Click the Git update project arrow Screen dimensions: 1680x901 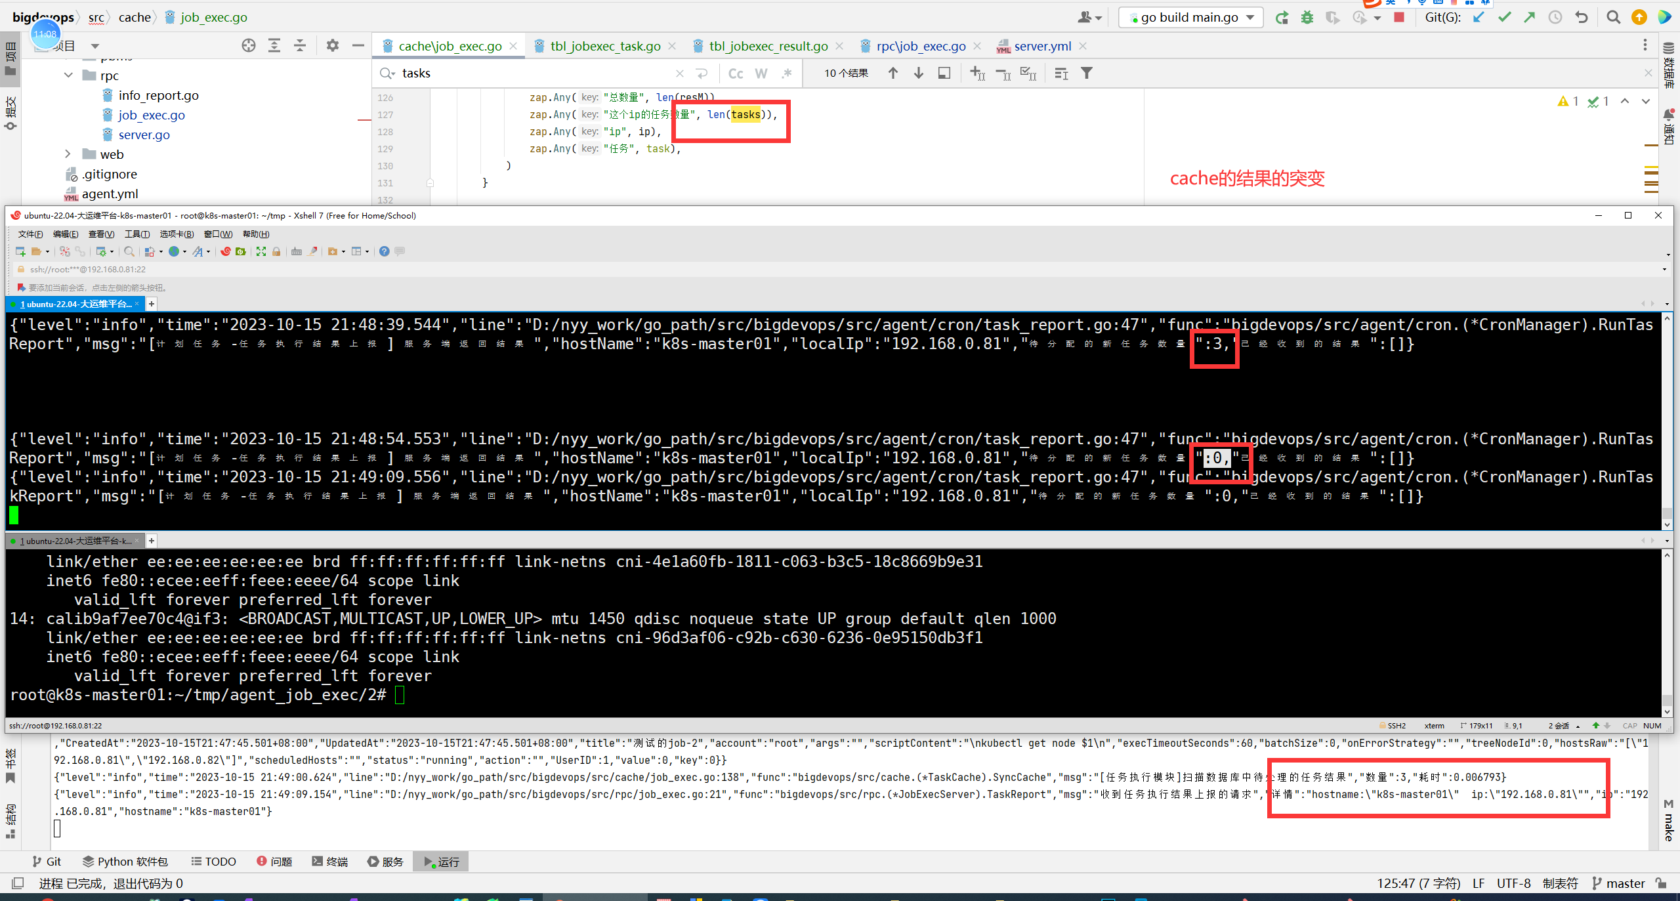pos(1479,18)
